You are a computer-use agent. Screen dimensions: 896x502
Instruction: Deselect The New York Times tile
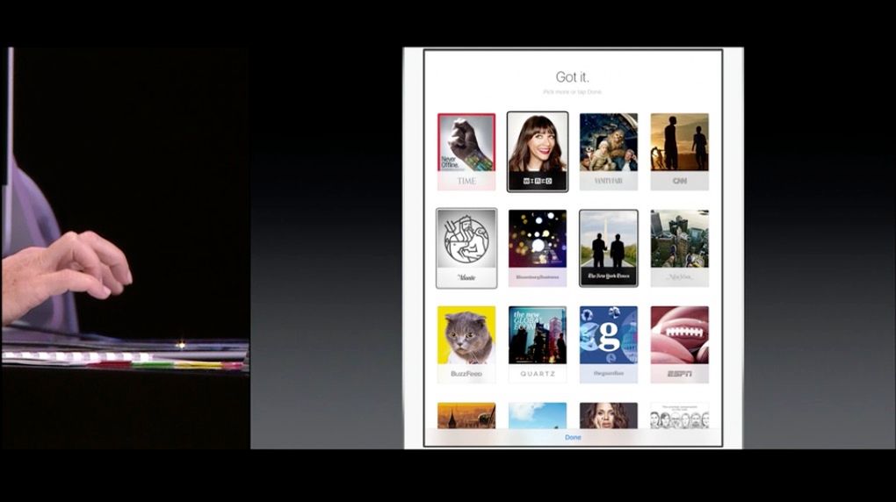point(609,248)
